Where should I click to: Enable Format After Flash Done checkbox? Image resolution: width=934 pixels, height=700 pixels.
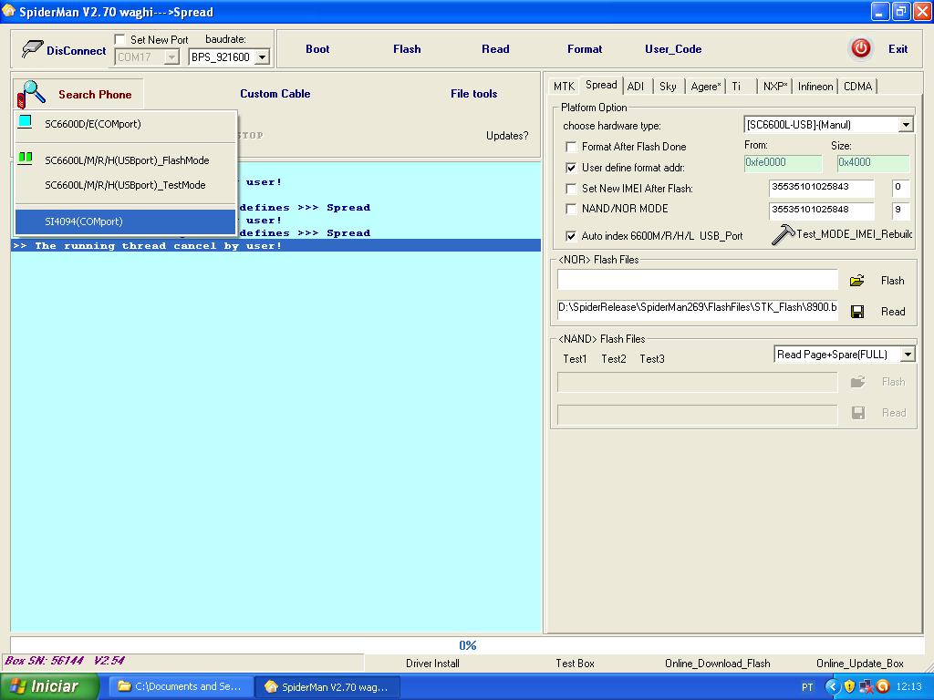pos(571,147)
